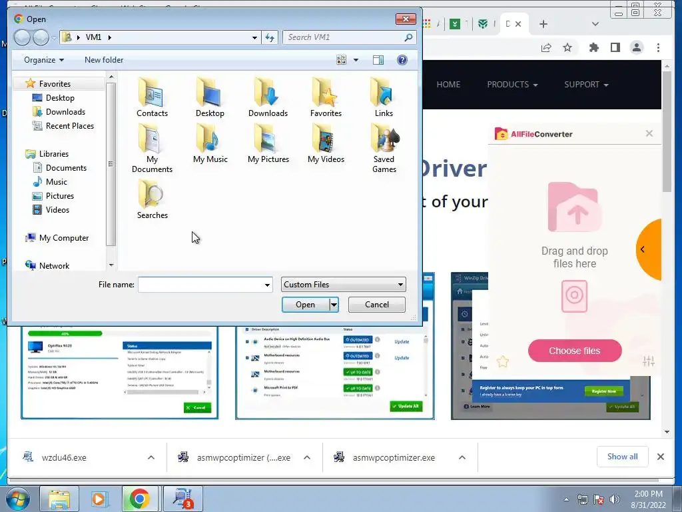Select the My Pictures folder

268,143
